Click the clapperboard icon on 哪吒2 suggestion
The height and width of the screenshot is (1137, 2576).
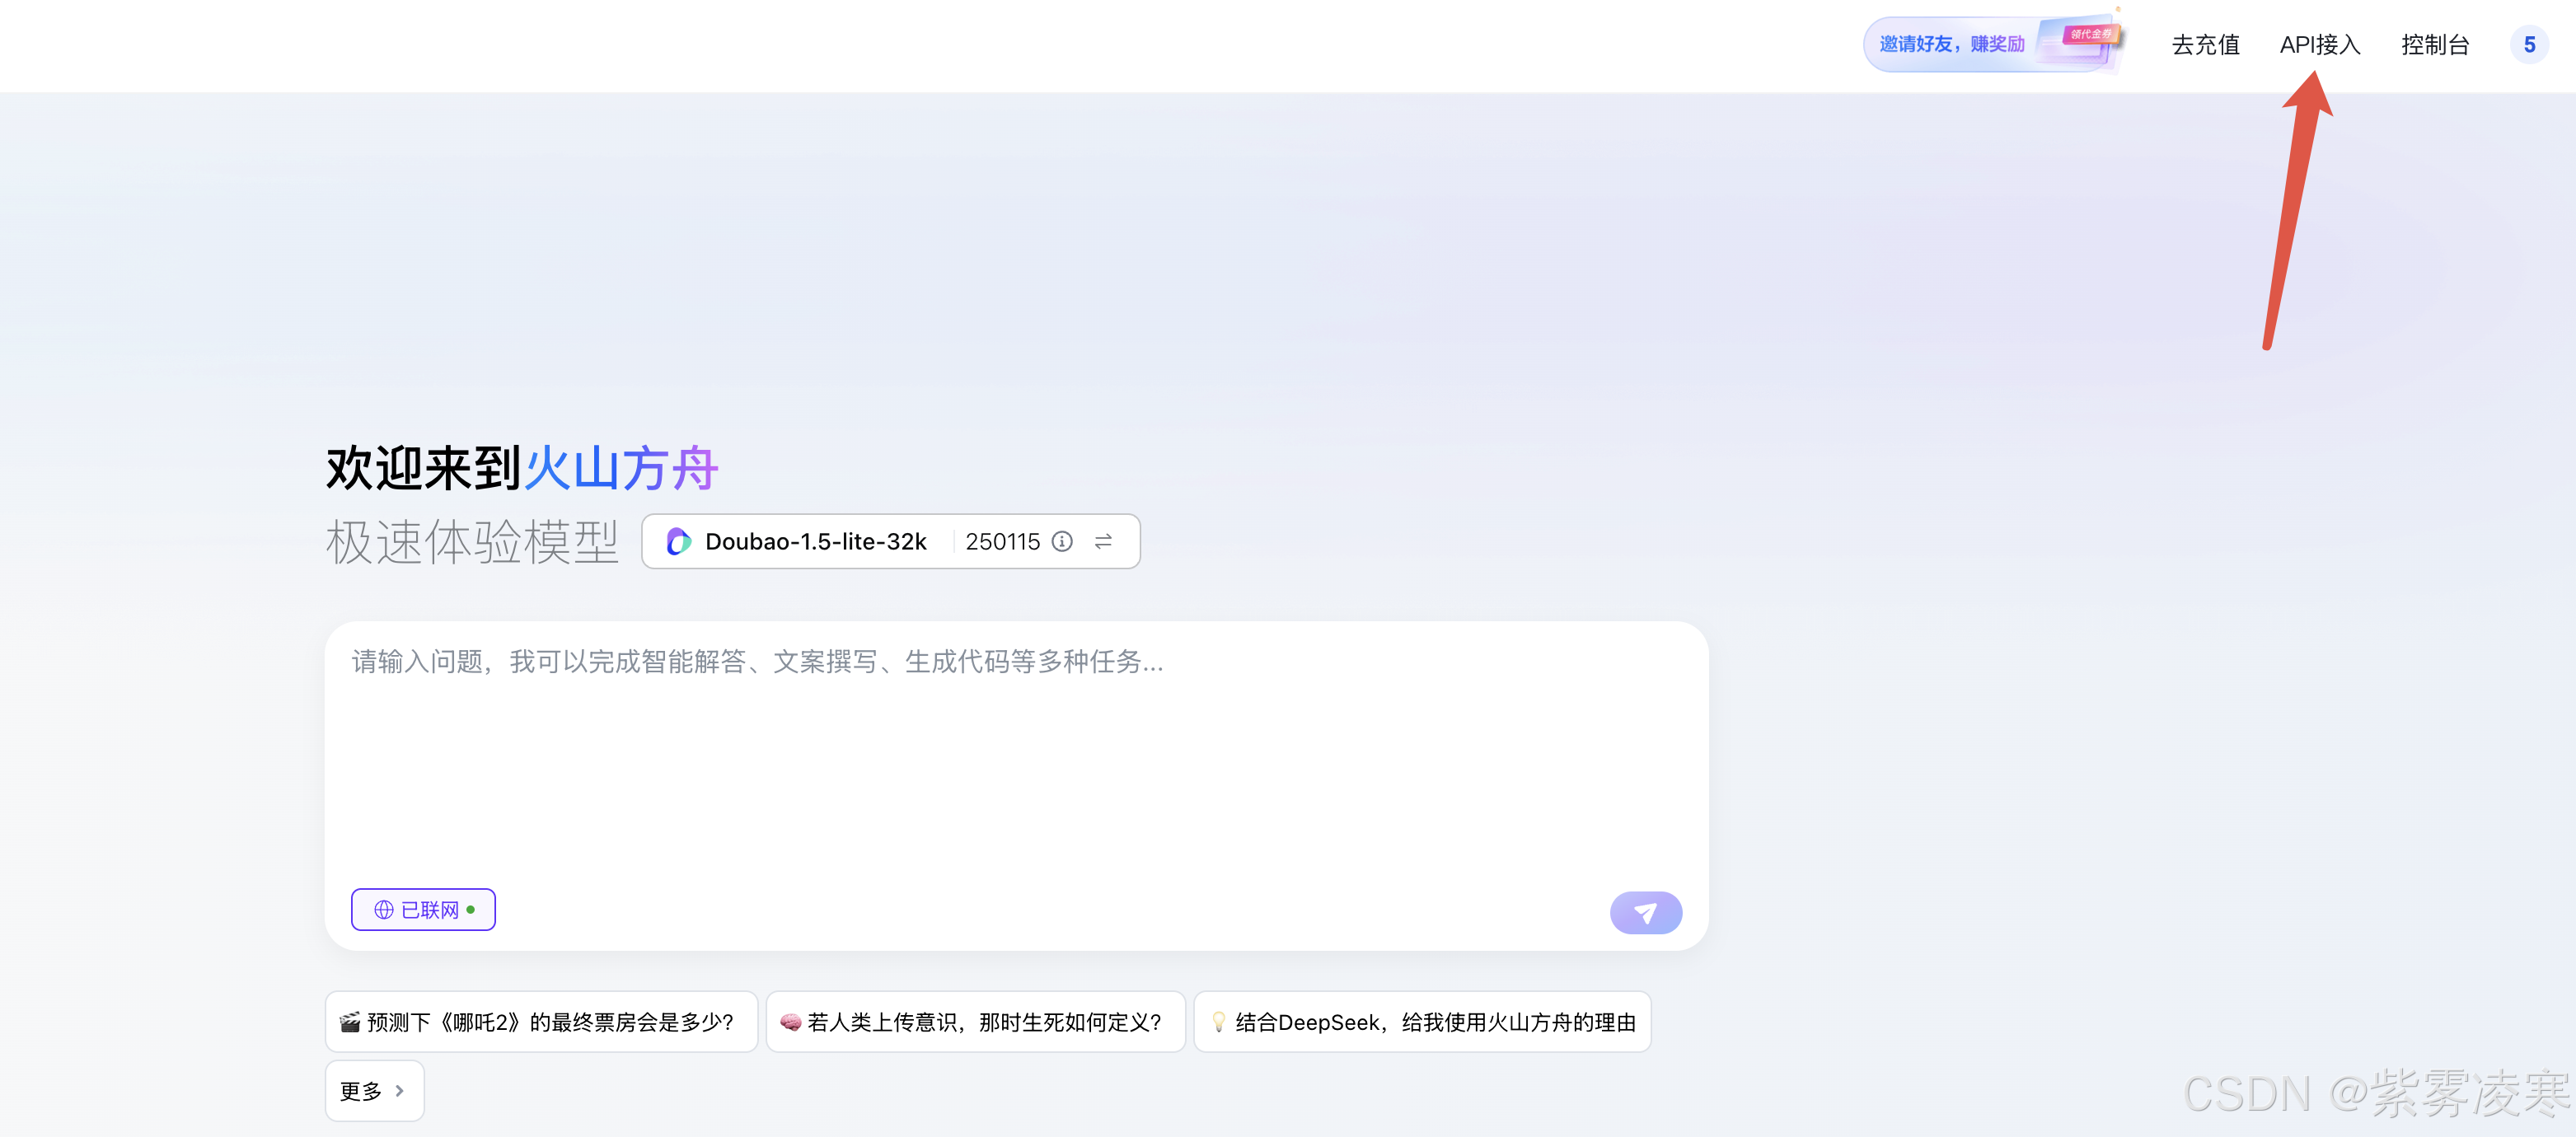coord(350,1022)
